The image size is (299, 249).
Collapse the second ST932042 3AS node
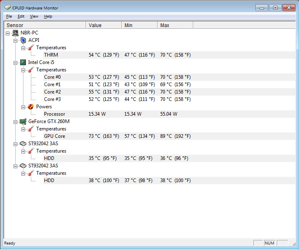click(x=15, y=167)
